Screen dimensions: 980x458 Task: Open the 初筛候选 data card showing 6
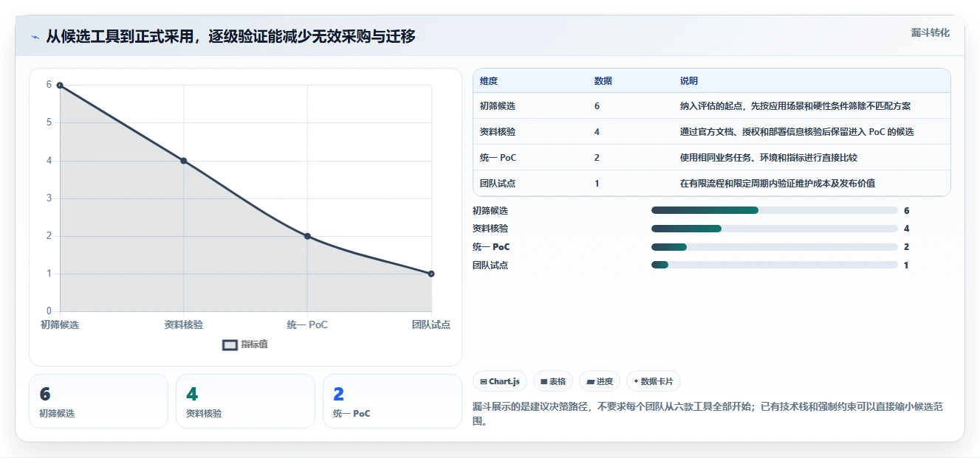pos(98,401)
